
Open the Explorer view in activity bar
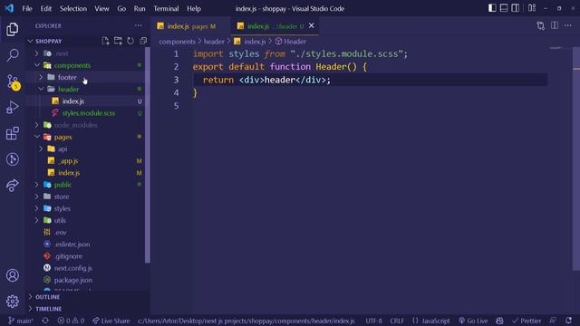click(12, 29)
